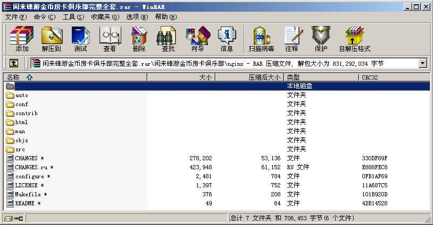Go up one folder level arrow button

(x=14, y=64)
